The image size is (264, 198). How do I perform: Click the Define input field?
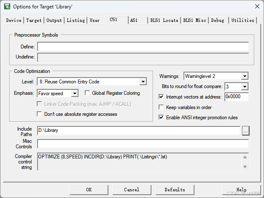click(143, 47)
